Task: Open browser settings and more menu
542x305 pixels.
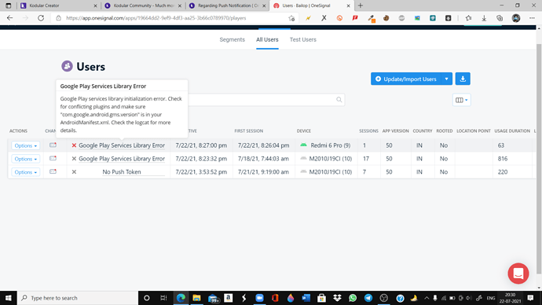Action: (x=532, y=18)
